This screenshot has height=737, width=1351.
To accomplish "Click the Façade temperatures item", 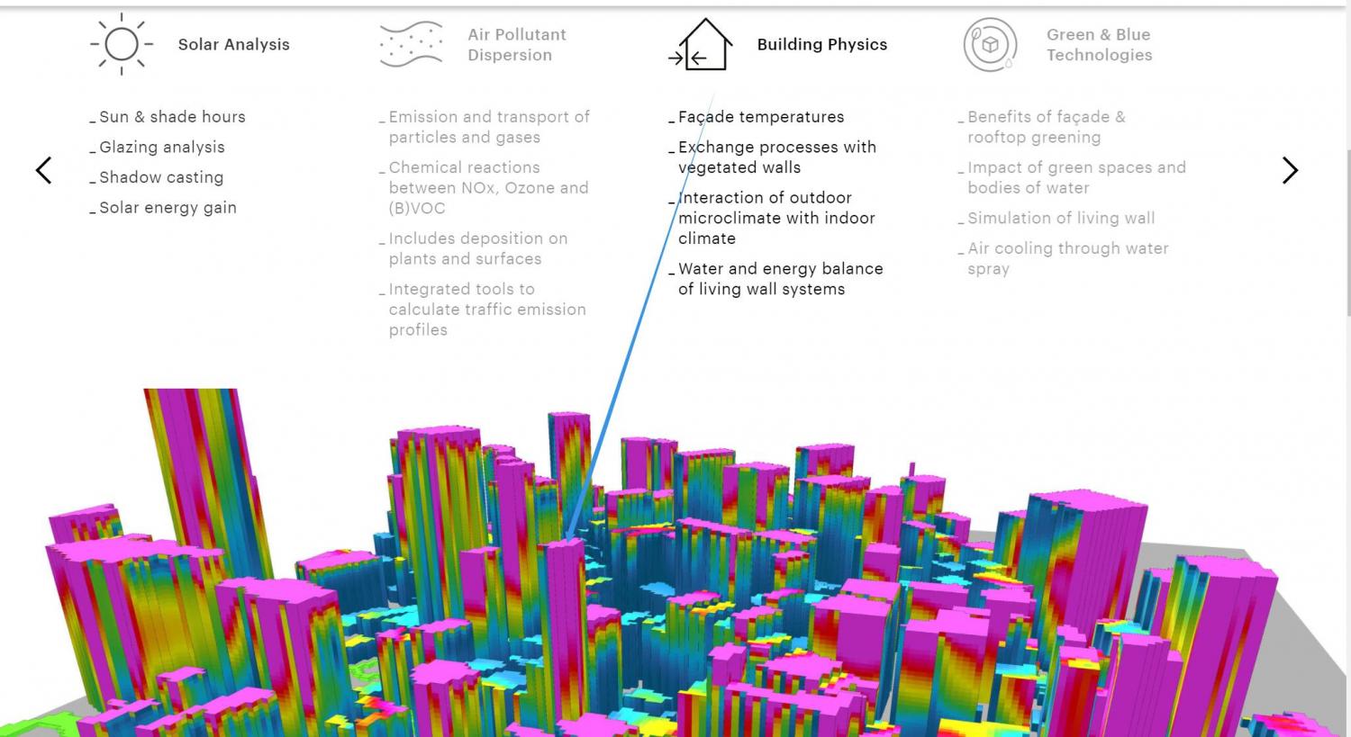I will click(x=760, y=117).
